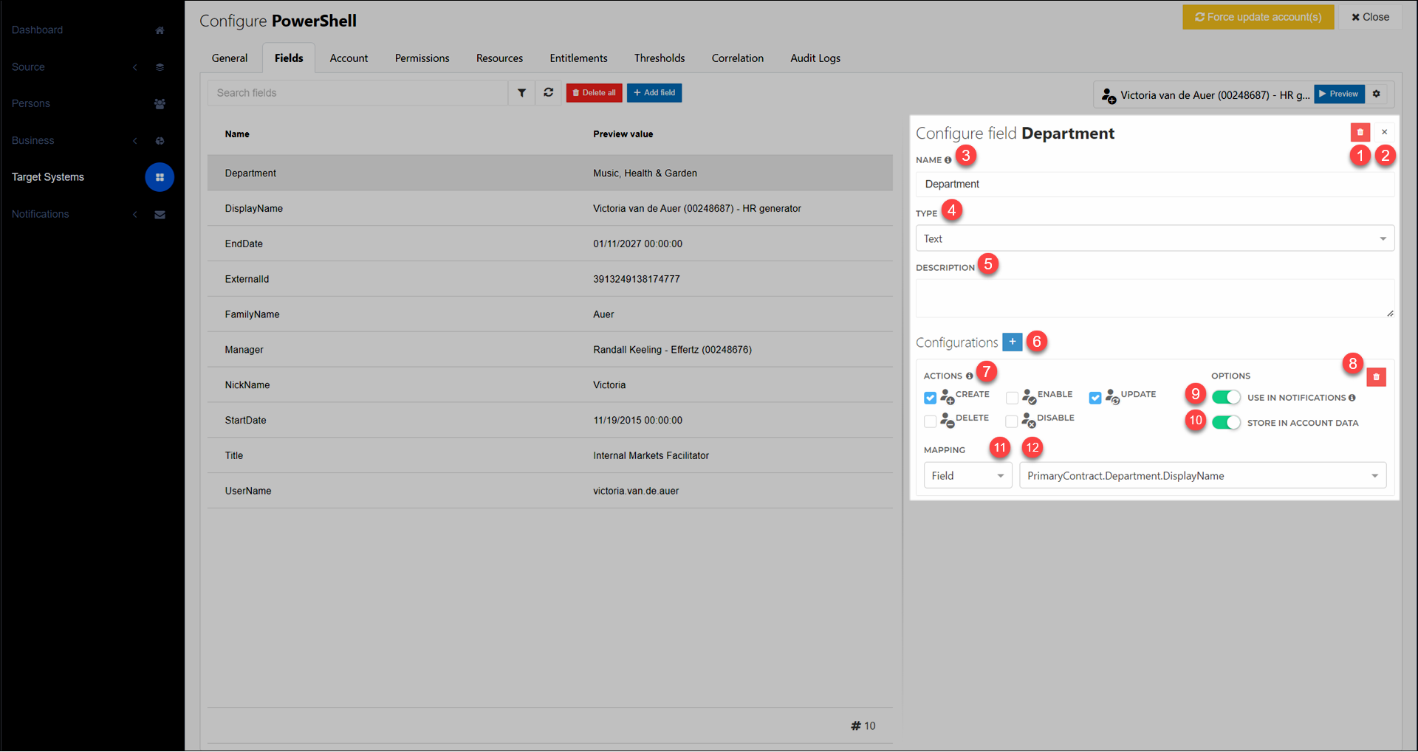Remove the configuration with its trash icon
Image resolution: width=1418 pixels, height=752 pixels.
1376,377
